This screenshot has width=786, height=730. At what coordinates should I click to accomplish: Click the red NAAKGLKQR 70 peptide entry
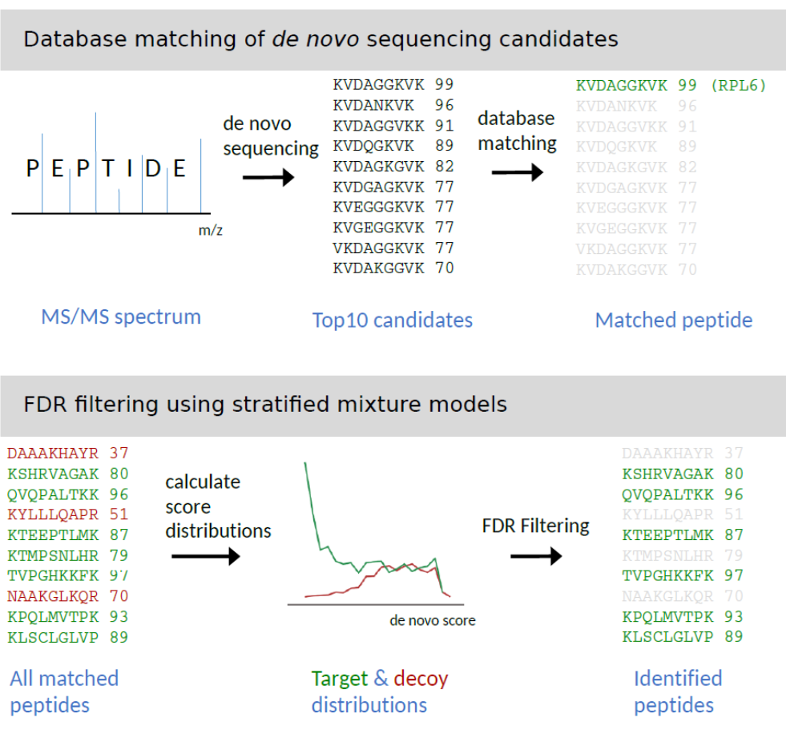67,596
